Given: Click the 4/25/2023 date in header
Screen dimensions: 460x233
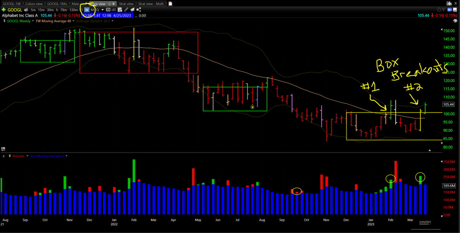Looking at the screenshot, I should point(122,15).
